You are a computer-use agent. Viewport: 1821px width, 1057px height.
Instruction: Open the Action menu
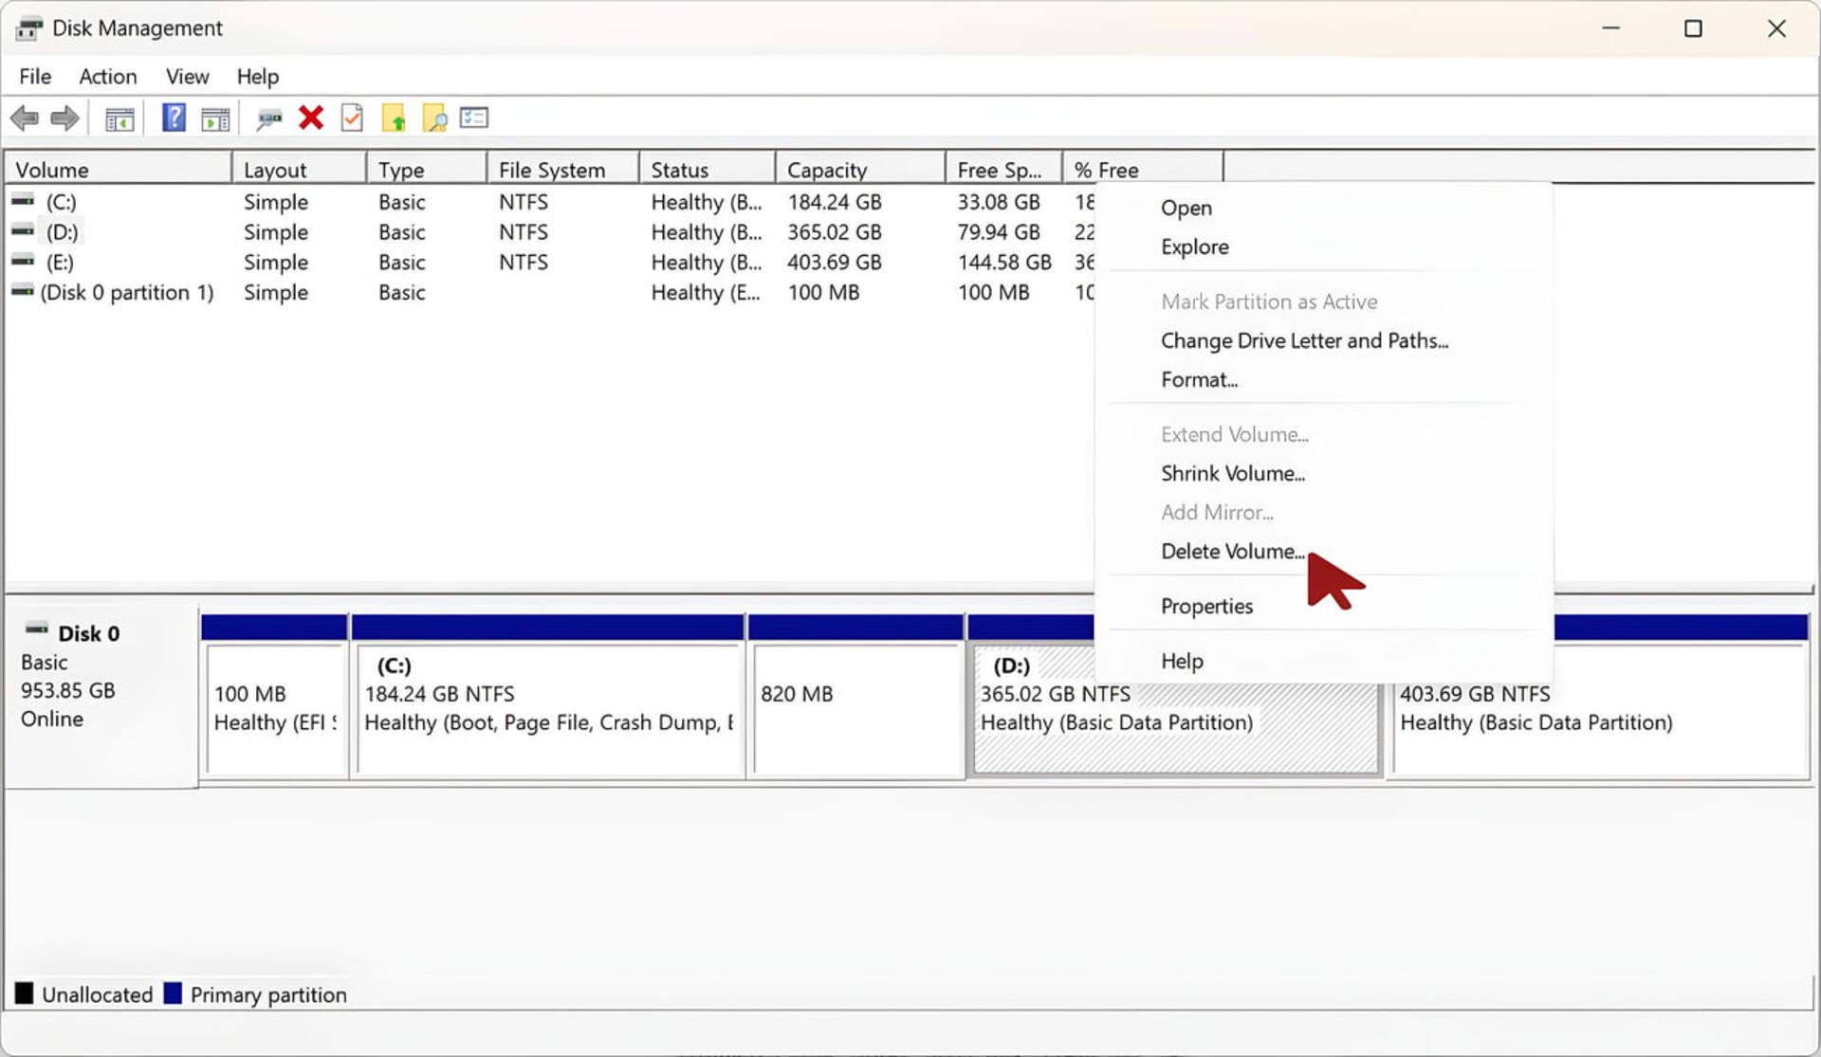click(108, 77)
